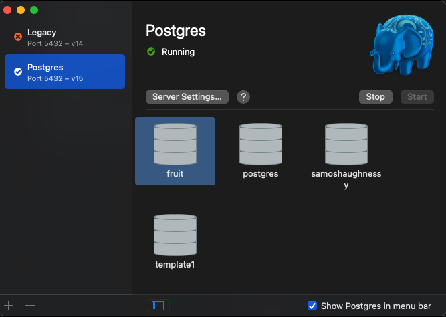Click 'Port 5432 – v15' text
446x317 pixels.
coord(55,78)
